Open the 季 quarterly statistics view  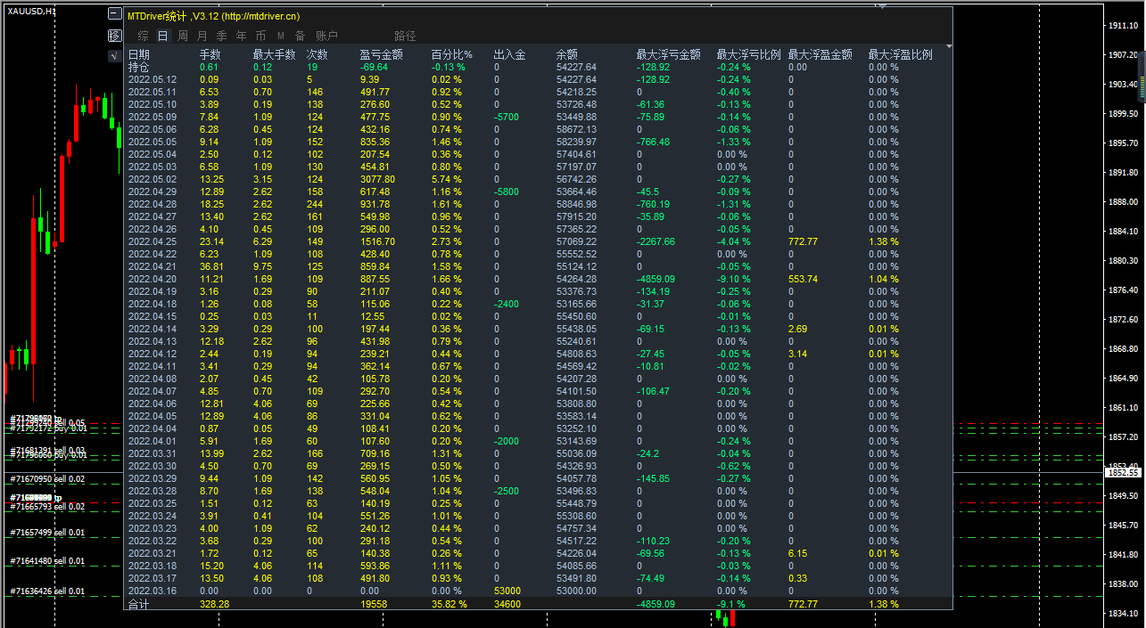click(x=221, y=36)
